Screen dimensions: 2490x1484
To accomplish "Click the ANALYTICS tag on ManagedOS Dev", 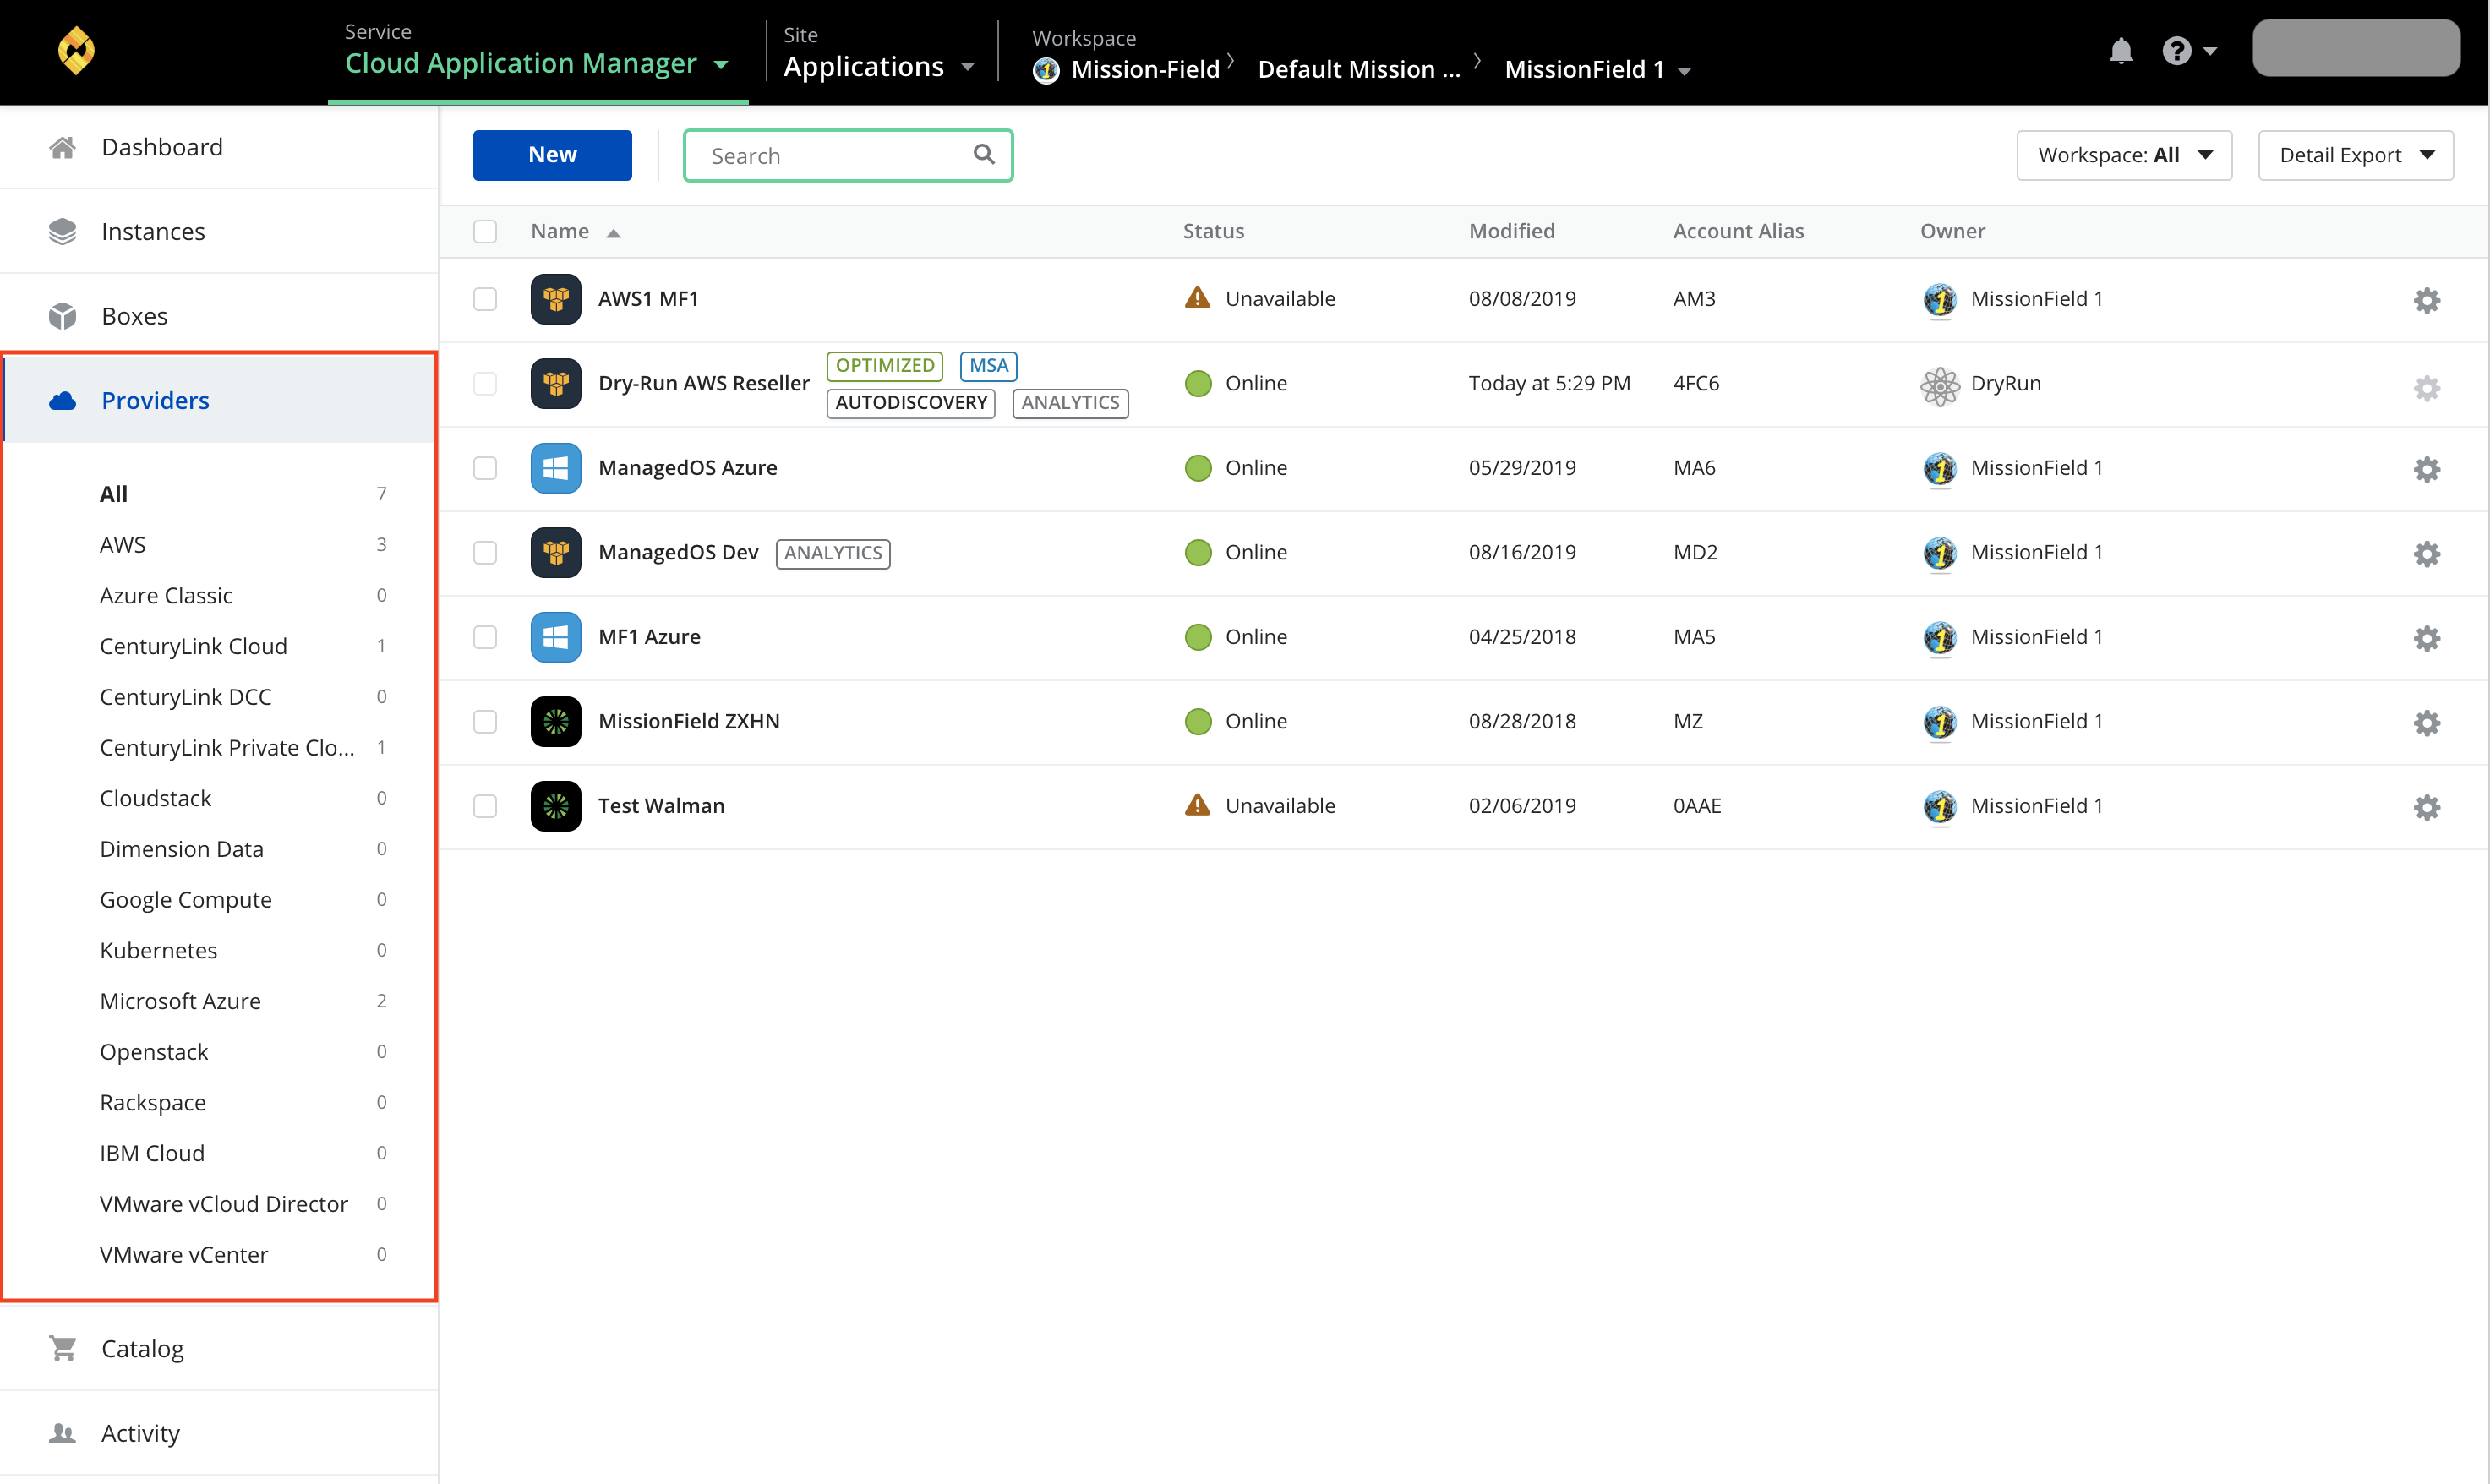I will click(x=832, y=553).
